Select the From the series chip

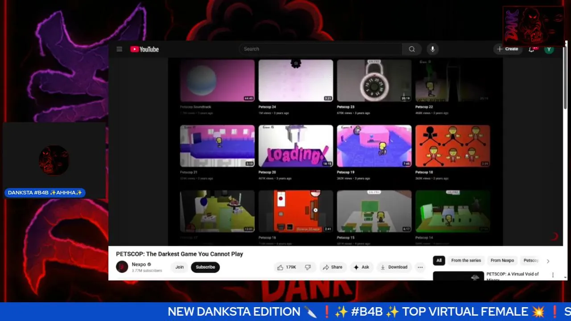pos(466,260)
